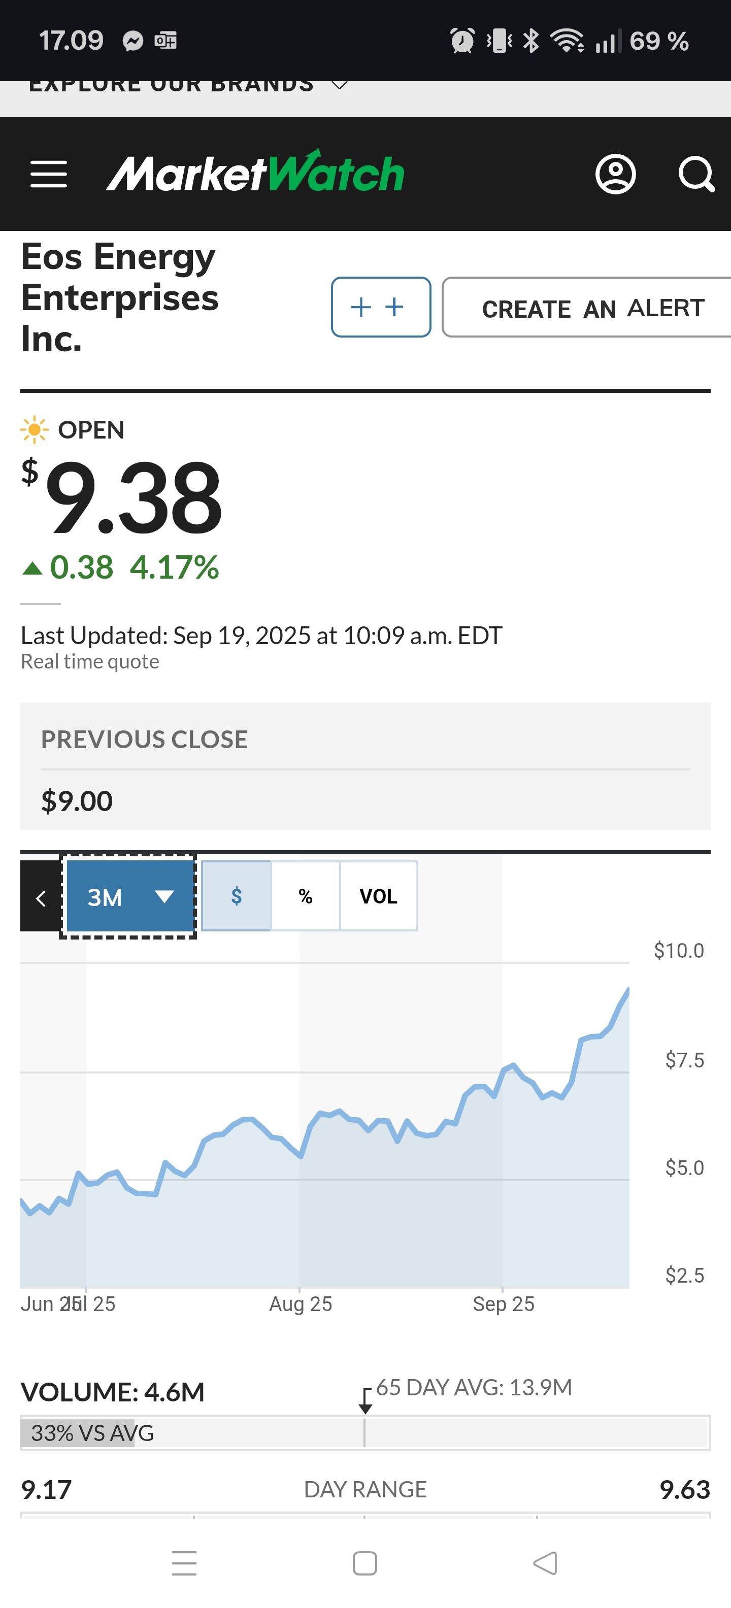Tap the alarm icon in status bar
The height and width of the screenshot is (1608, 731).
462,41
